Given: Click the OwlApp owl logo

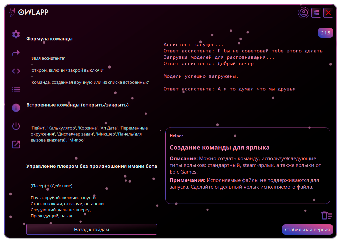Looking at the screenshot, I should pyautogui.click(x=12, y=12).
